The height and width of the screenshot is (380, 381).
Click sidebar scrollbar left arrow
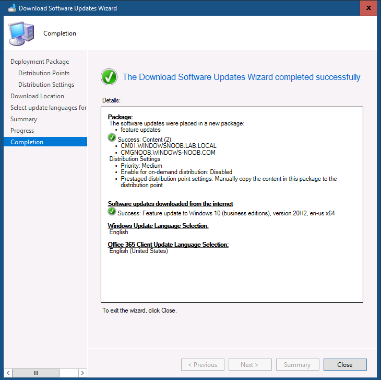(8, 373)
